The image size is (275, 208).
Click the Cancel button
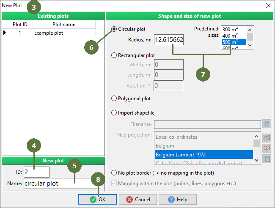tap(138, 199)
